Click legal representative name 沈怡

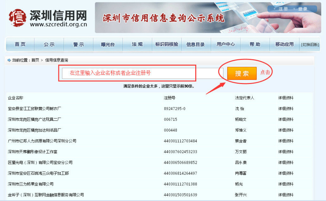click(x=239, y=108)
